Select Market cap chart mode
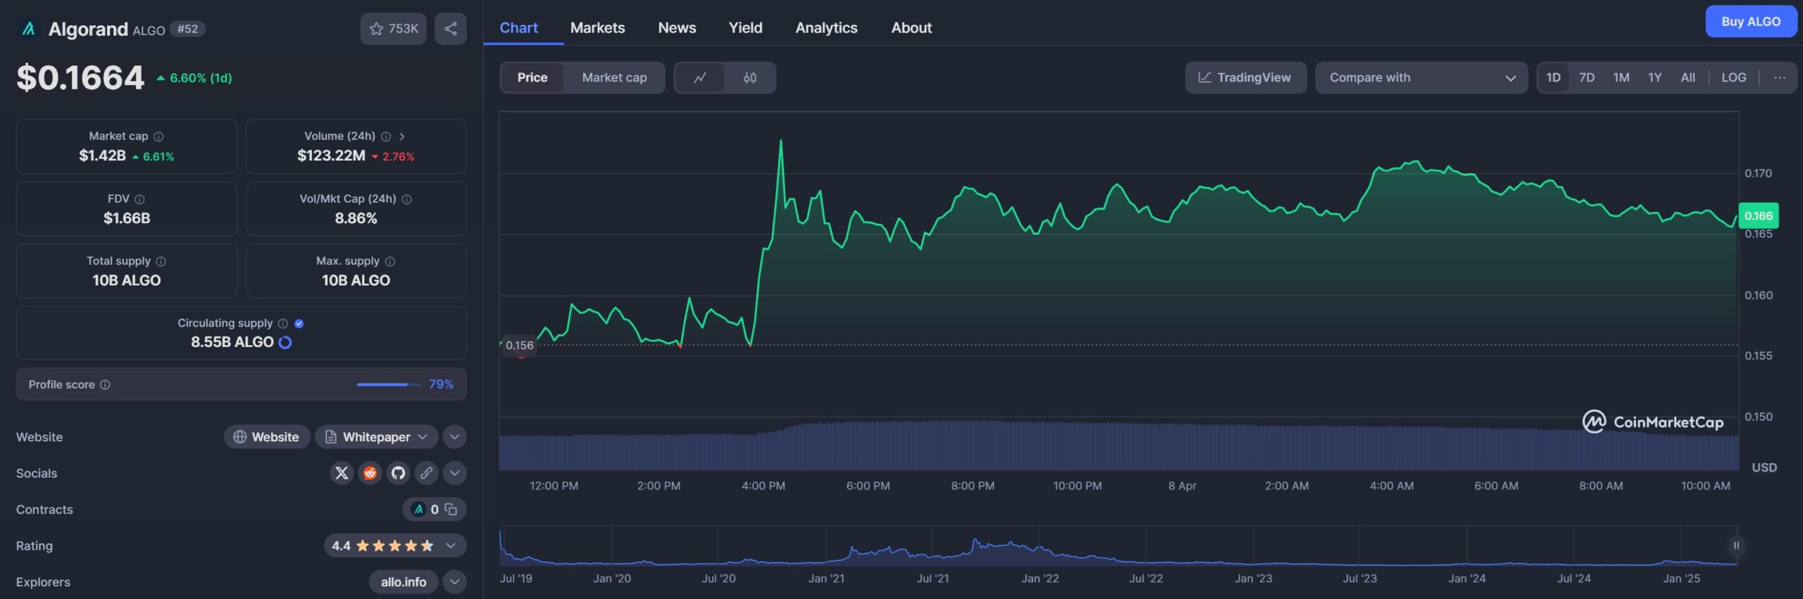Screen dimensions: 1803x599 tap(614, 77)
